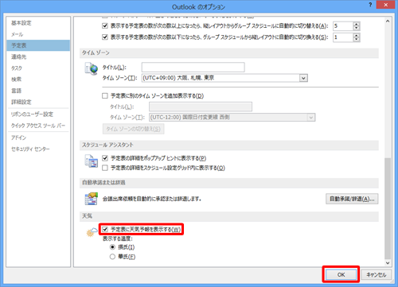Toggle auto-switch to group schedule checkbox (A)
Viewport: 398px width, 287px height.
(x=105, y=25)
